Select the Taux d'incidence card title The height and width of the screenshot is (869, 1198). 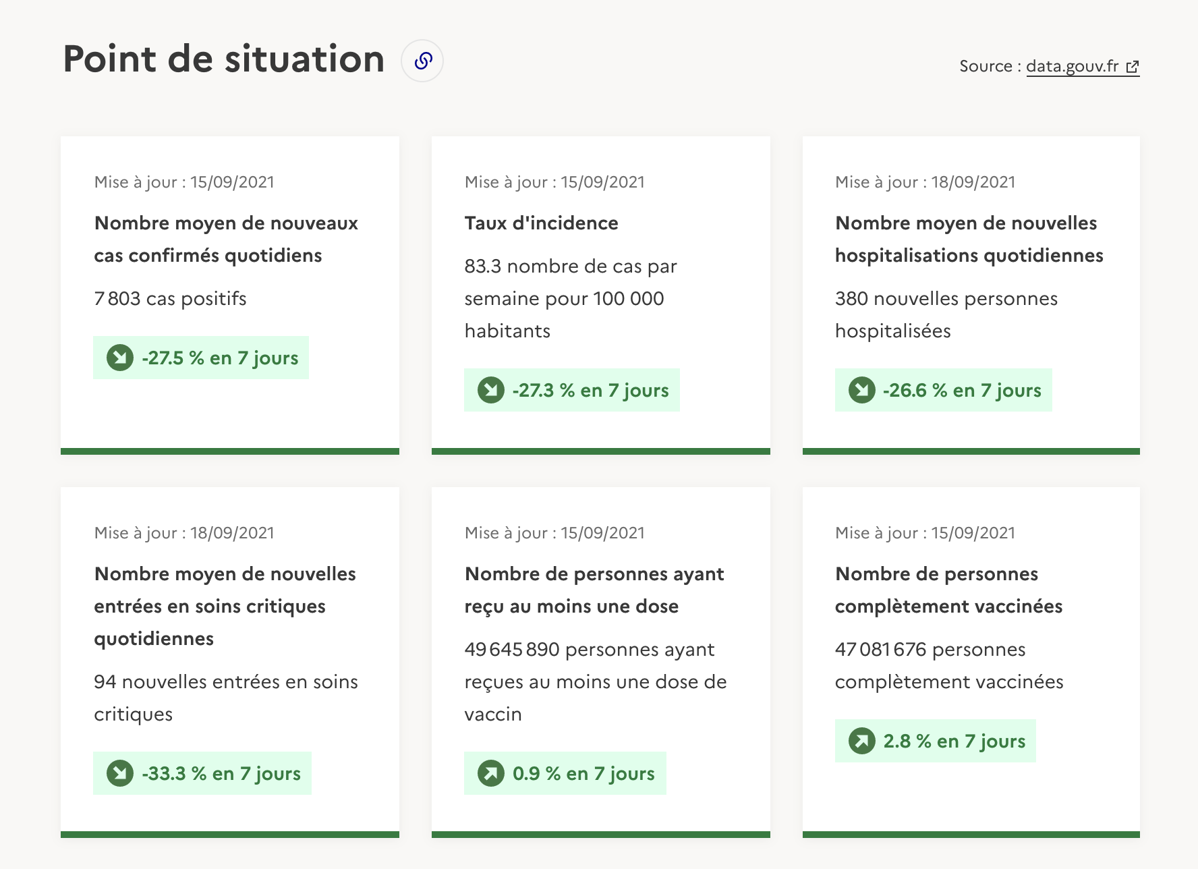(x=541, y=223)
